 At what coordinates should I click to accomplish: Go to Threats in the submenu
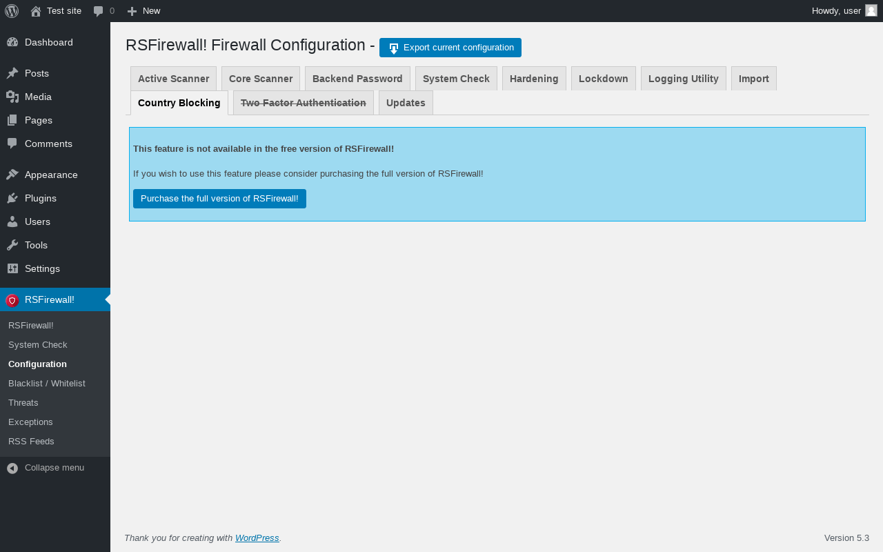point(55,402)
